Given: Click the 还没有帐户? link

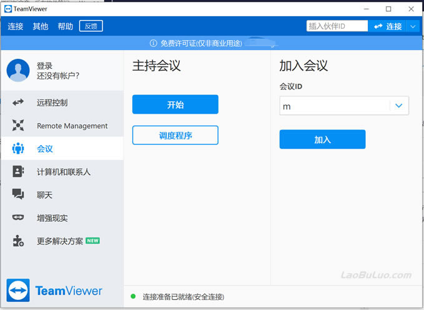Looking at the screenshot, I should click(58, 76).
